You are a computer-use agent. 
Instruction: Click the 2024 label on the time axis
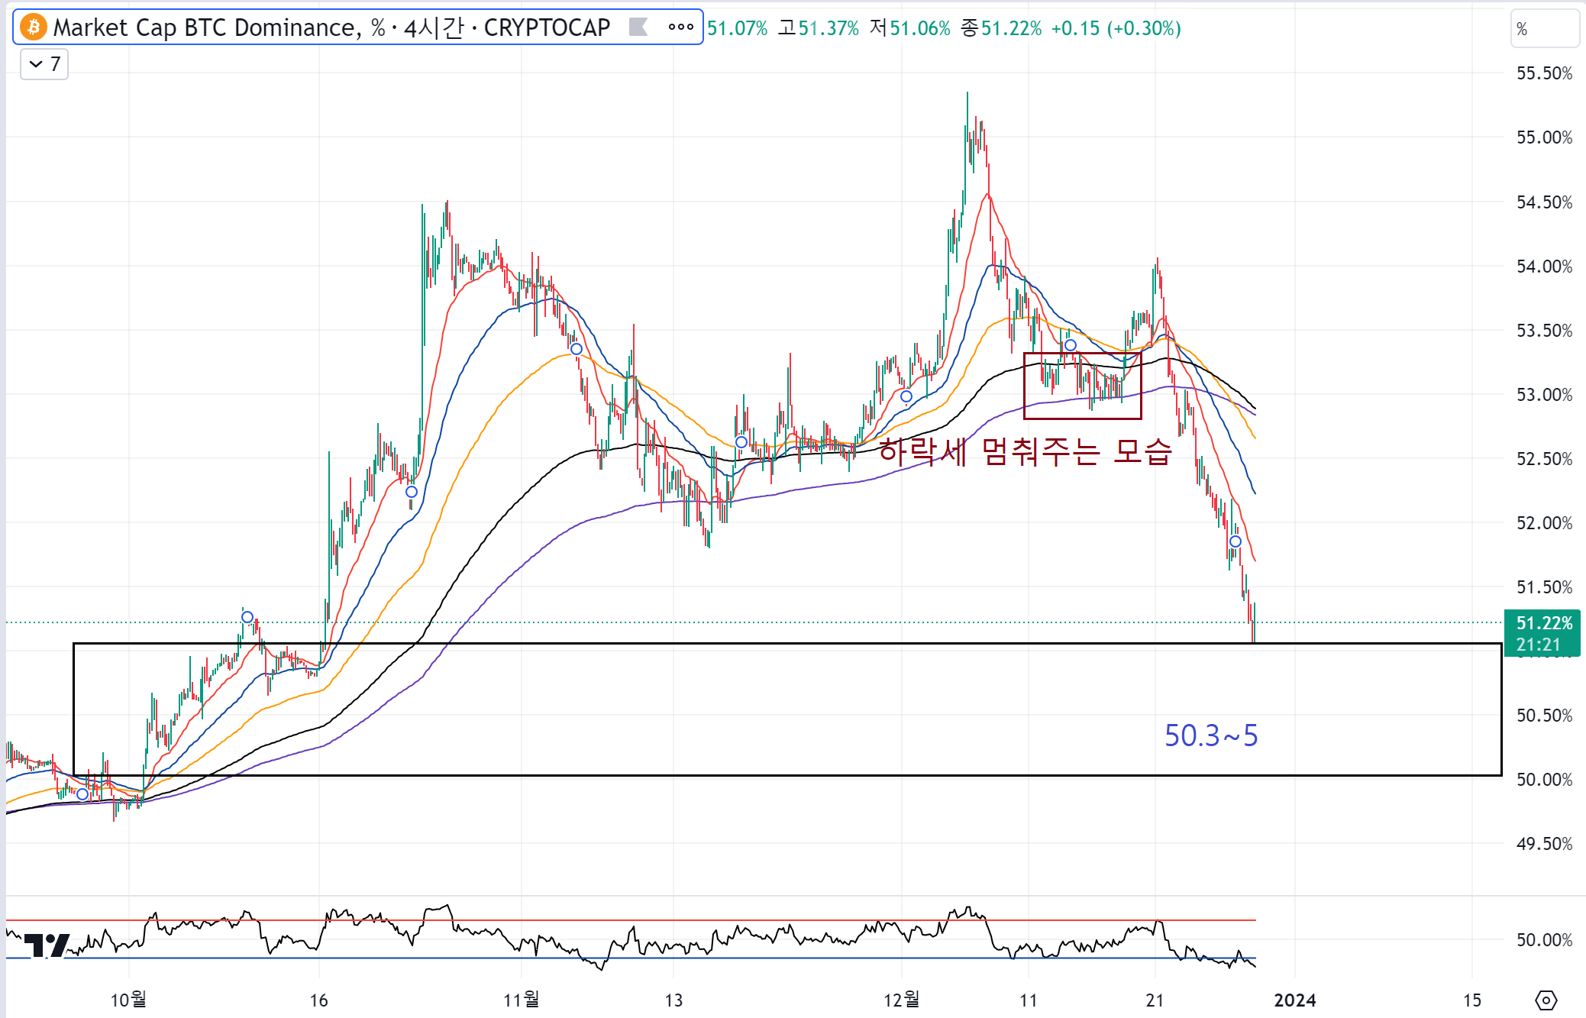click(x=1294, y=1000)
